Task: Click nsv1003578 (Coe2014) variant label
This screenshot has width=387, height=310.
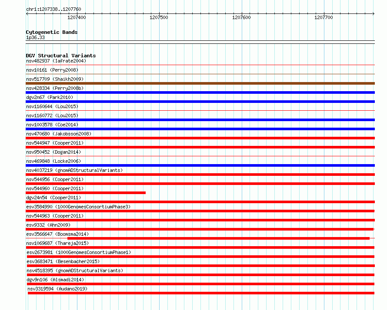Action: coord(52,125)
